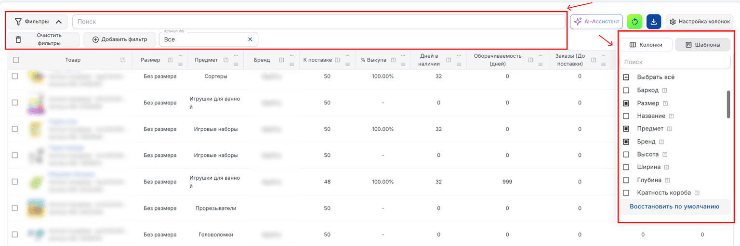Open the Настройка колонок settings panel
740x246 pixels.
tap(700, 22)
